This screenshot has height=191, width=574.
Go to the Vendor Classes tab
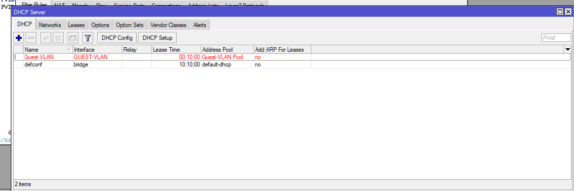pyautogui.click(x=168, y=25)
